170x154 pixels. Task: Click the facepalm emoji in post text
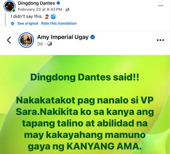47,17
